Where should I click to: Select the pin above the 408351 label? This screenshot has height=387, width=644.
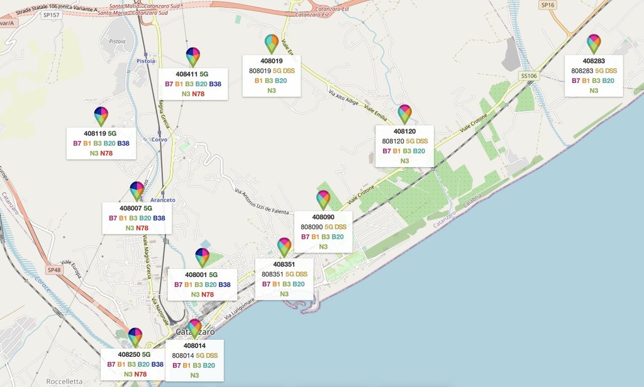click(284, 246)
